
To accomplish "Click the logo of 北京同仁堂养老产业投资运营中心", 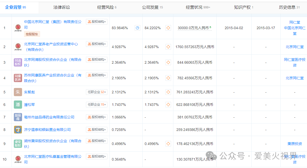I will [x=18, y=47].
